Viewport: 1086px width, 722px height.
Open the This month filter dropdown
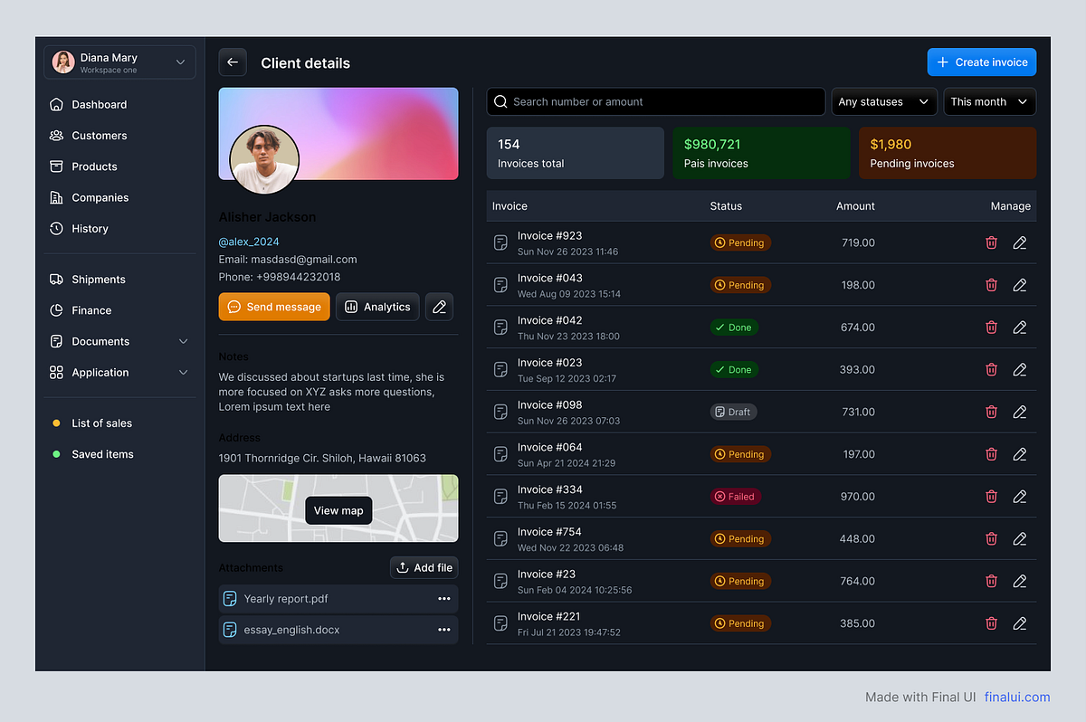point(989,101)
